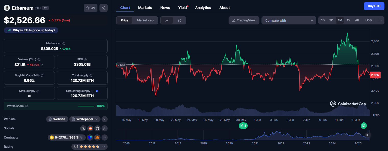
Task: Toggle LOG scale on chart
Action: pos(368,20)
